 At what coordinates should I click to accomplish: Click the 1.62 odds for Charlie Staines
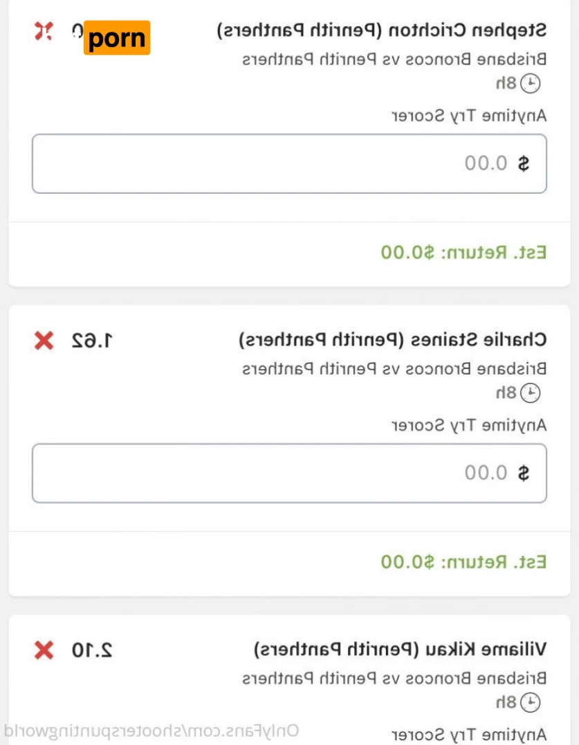coord(92,341)
